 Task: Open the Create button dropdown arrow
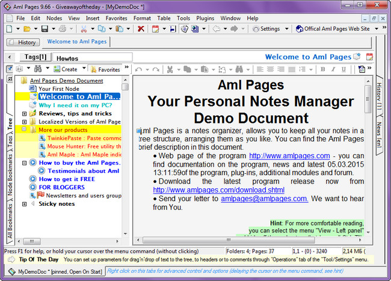84,69
